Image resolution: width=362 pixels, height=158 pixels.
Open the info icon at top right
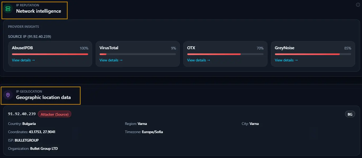[x=358, y=5]
